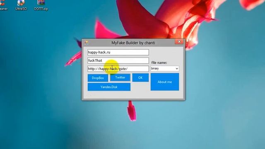Click the MyFake Builder title bar icon
The height and width of the screenshot is (149, 265).
point(86,43)
